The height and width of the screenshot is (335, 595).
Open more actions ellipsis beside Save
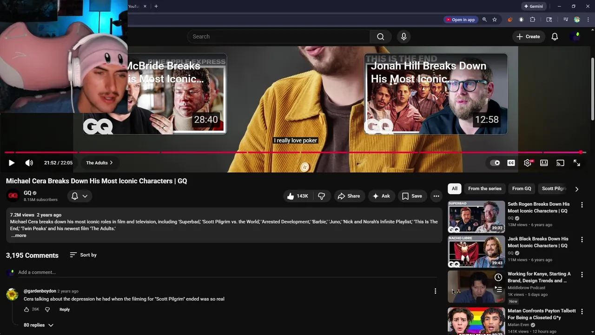click(436, 196)
